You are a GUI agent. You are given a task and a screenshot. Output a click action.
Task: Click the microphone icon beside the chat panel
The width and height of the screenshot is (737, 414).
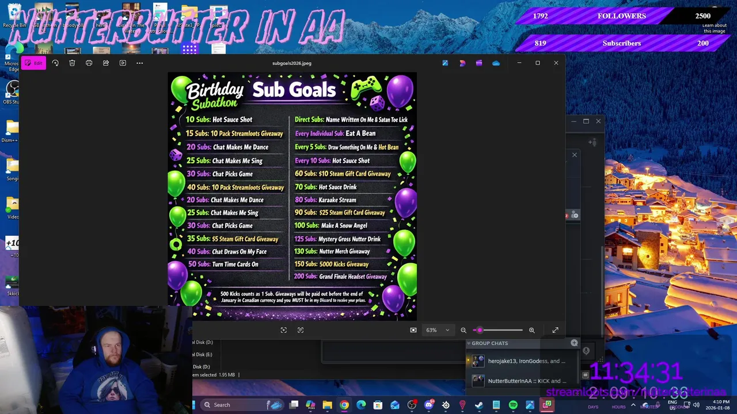[586, 351]
